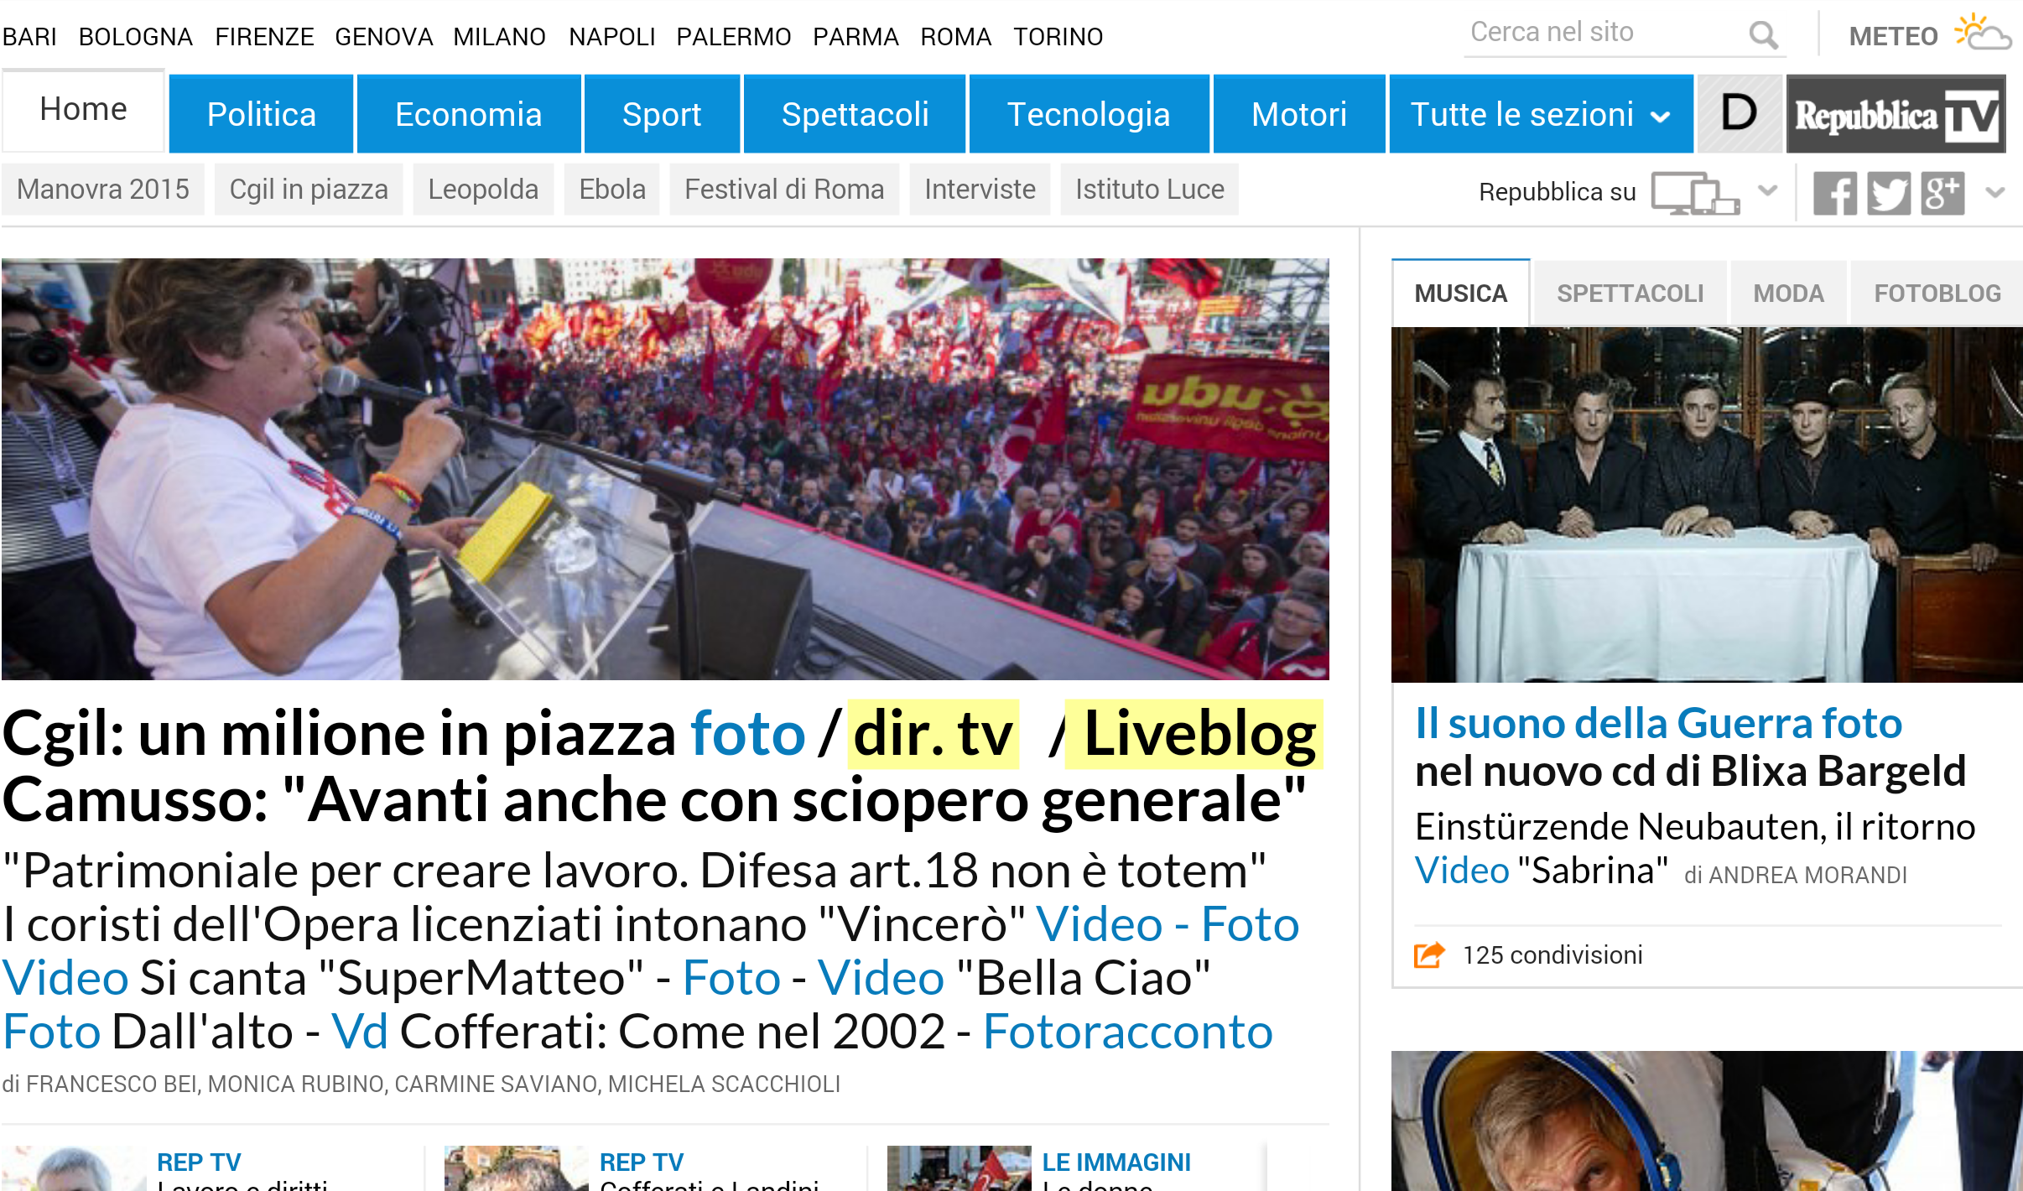Select the Torino local edition
2023x1191 pixels.
(x=1058, y=37)
